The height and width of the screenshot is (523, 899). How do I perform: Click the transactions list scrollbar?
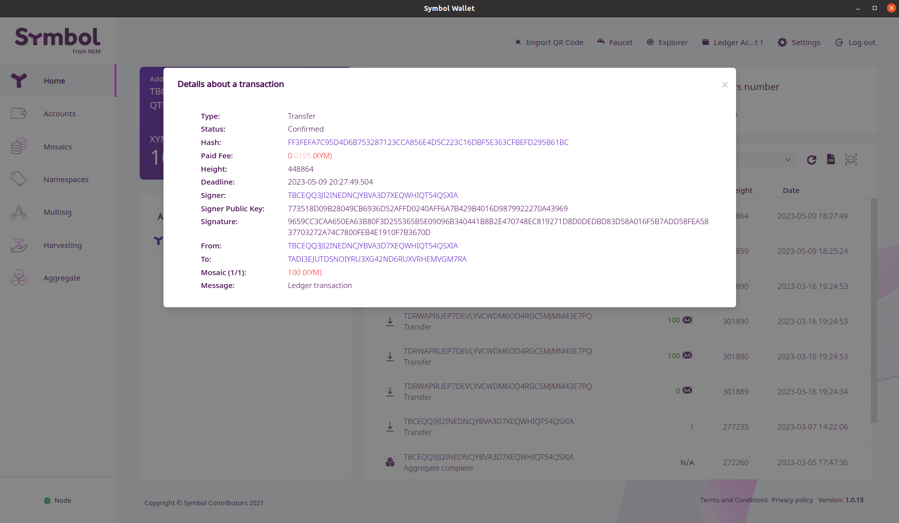(x=874, y=310)
